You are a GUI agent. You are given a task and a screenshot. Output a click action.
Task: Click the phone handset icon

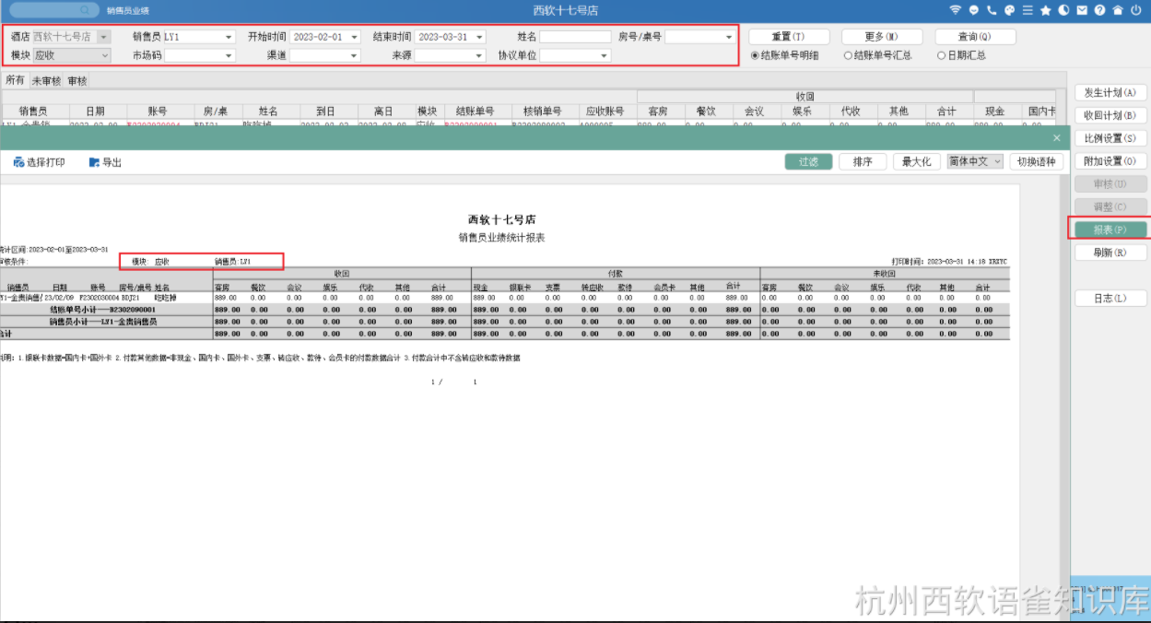pyautogui.click(x=992, y=10)
